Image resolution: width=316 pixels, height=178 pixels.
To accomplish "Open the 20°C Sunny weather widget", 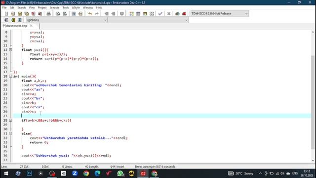I will (240, 174).
